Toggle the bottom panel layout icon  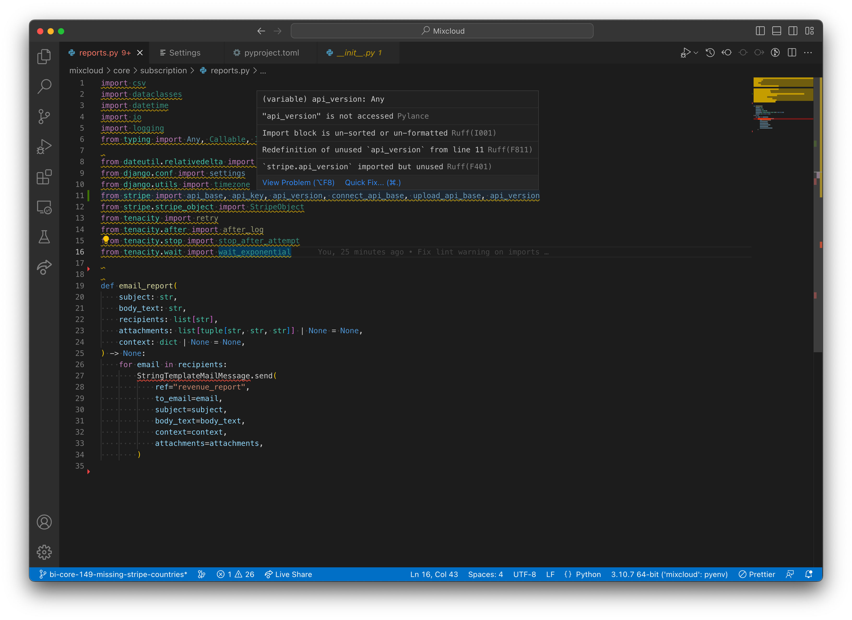pos(777,31)
